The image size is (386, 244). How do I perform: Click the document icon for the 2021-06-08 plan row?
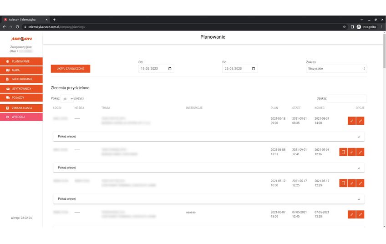[x=343, y=152]
